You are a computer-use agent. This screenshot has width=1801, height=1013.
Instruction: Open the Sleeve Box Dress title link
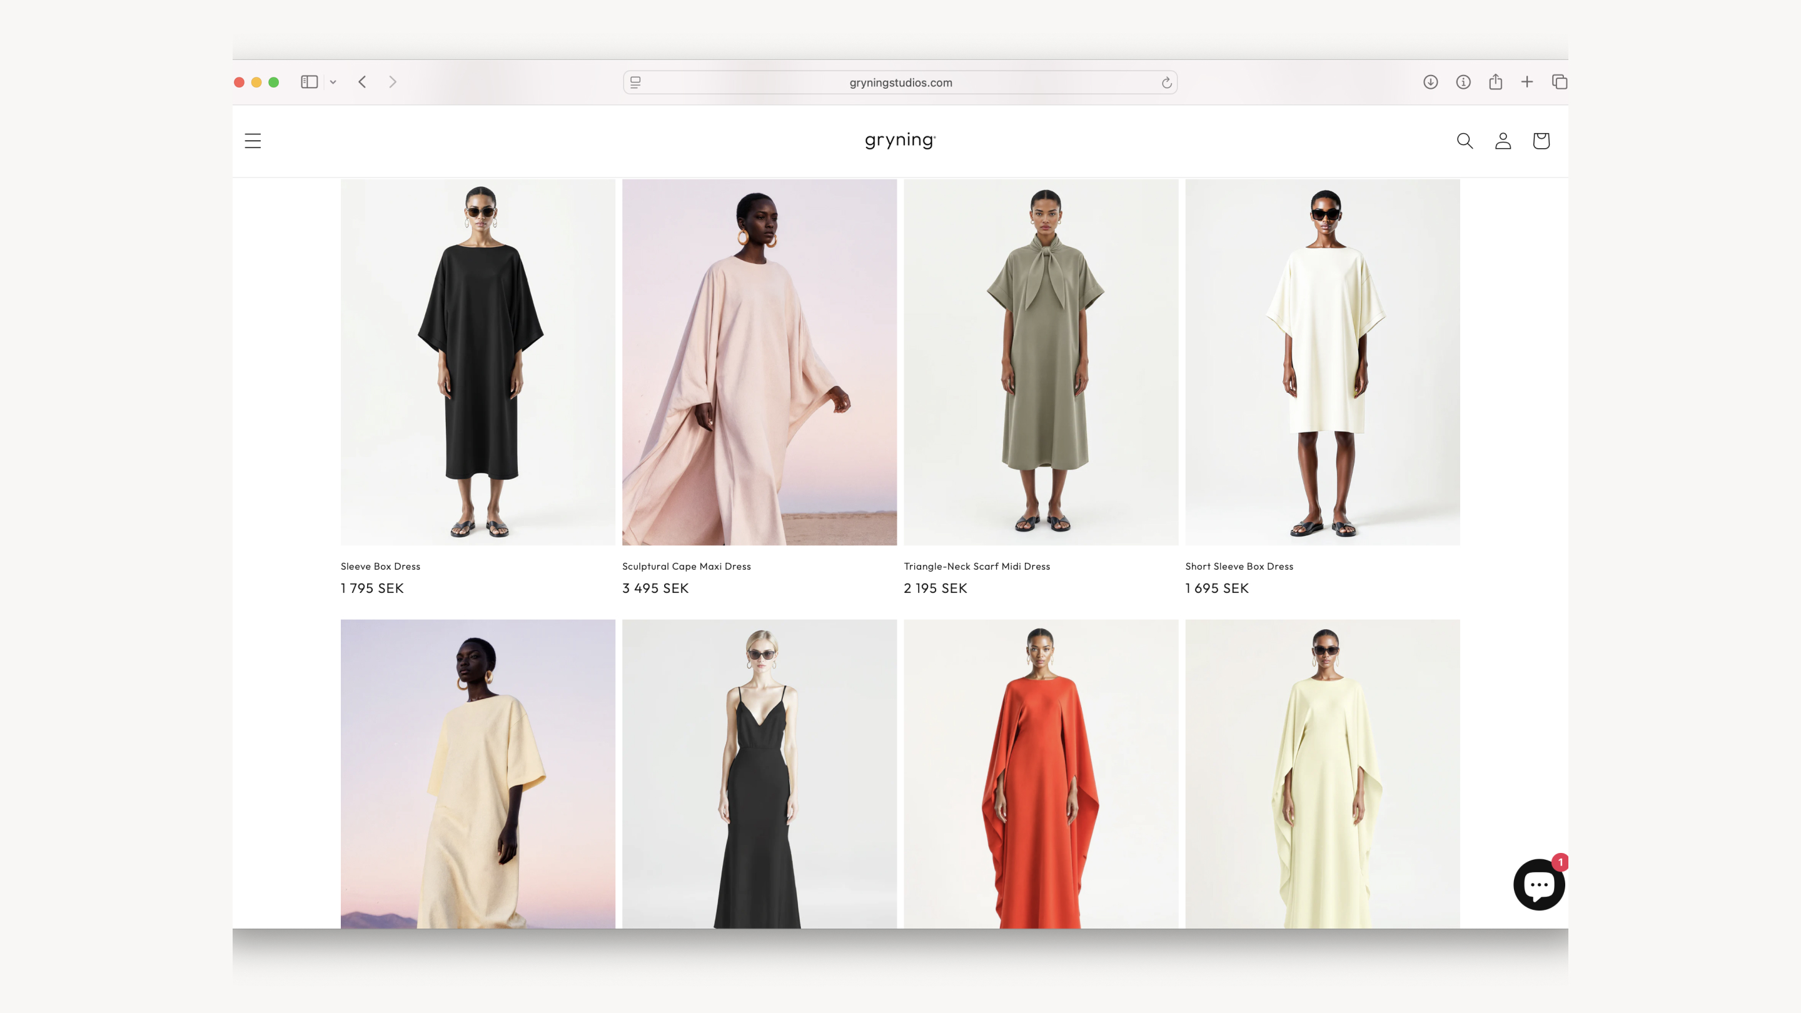pos(380,567)
